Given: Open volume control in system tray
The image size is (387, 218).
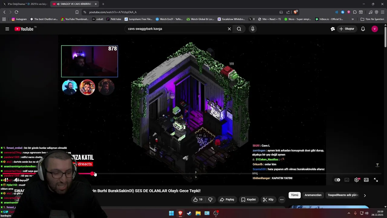Looking at the screenshot, I should click(367, 213).
